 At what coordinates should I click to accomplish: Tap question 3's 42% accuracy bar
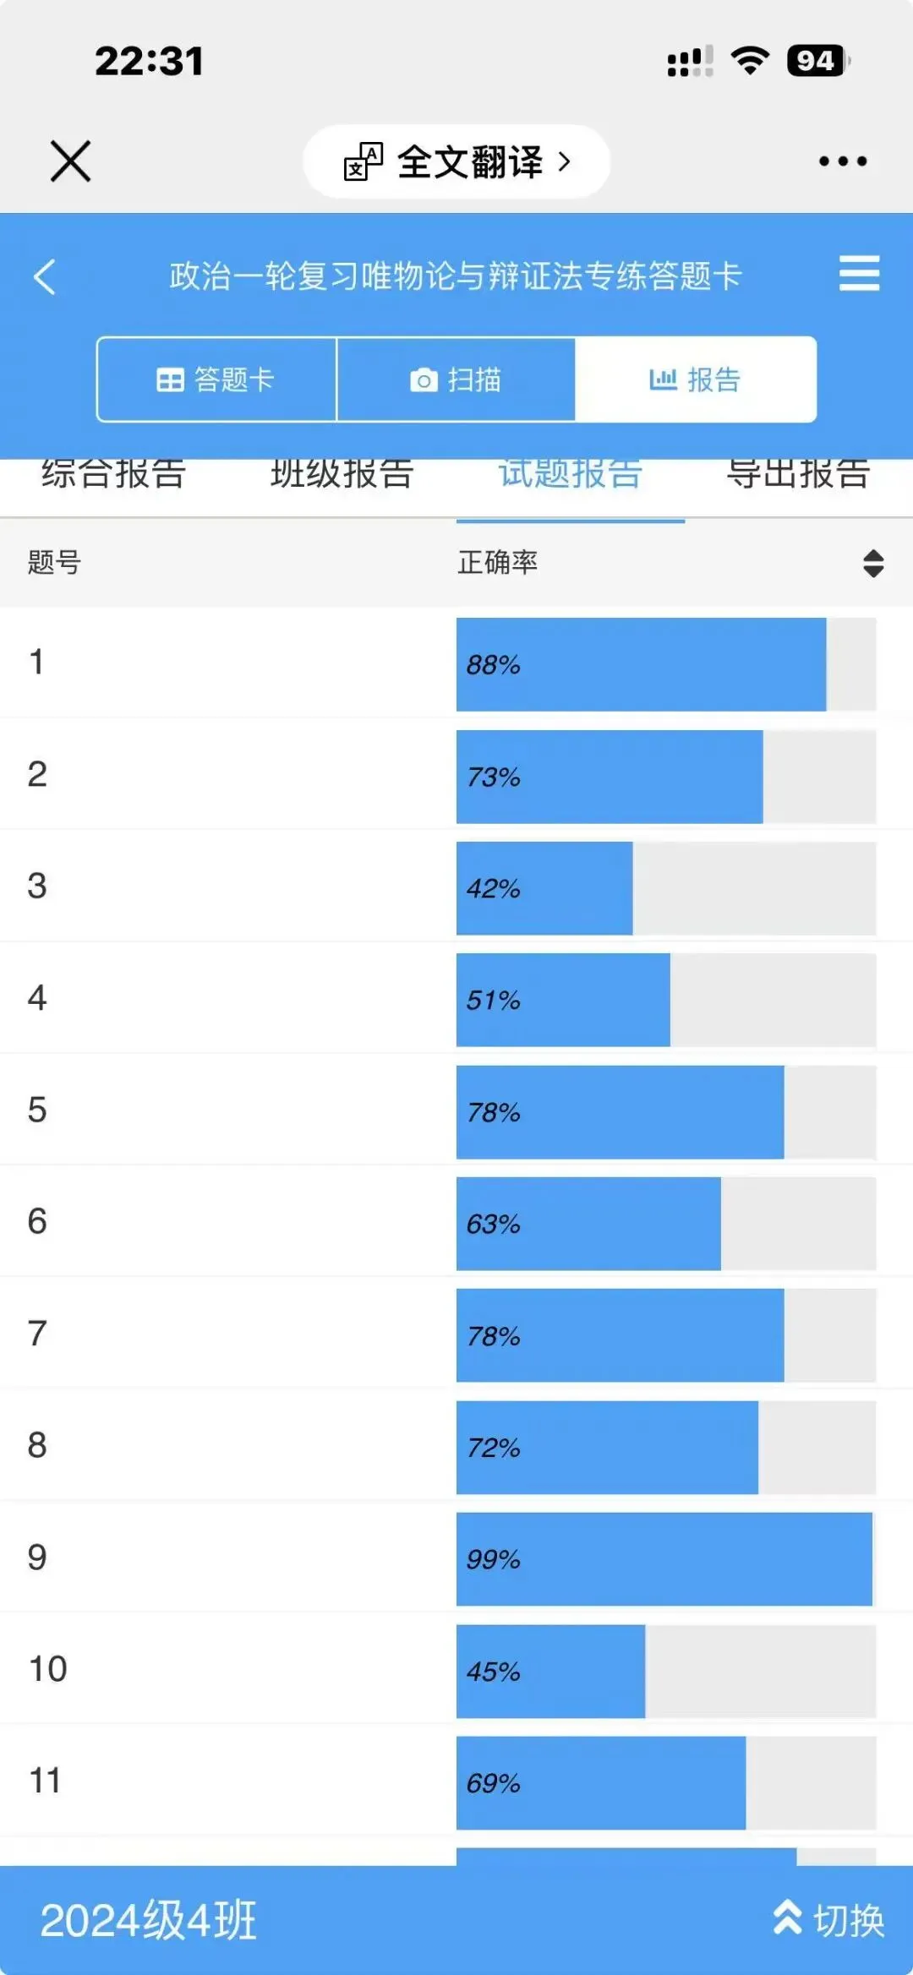point(544,888)
